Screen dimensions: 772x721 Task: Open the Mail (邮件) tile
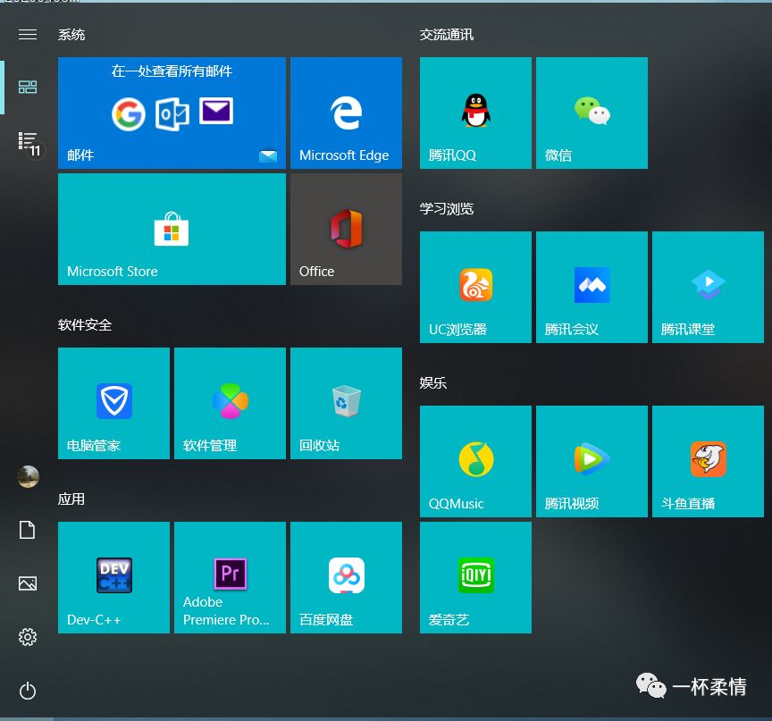pos(172,113)
